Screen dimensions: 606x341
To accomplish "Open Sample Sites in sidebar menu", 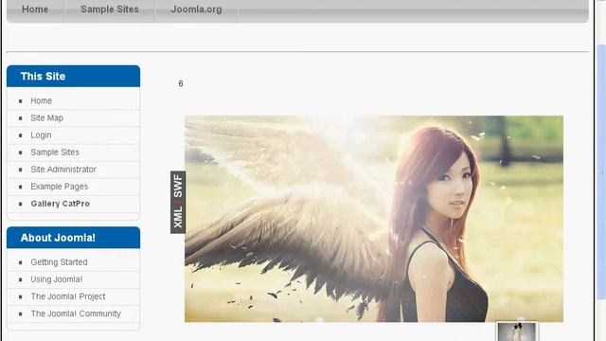I will [x=55, y=153].
